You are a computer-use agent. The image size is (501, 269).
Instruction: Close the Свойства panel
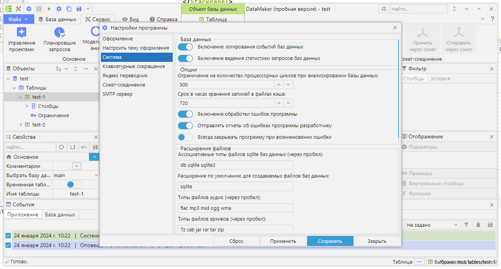coord(96,137)
